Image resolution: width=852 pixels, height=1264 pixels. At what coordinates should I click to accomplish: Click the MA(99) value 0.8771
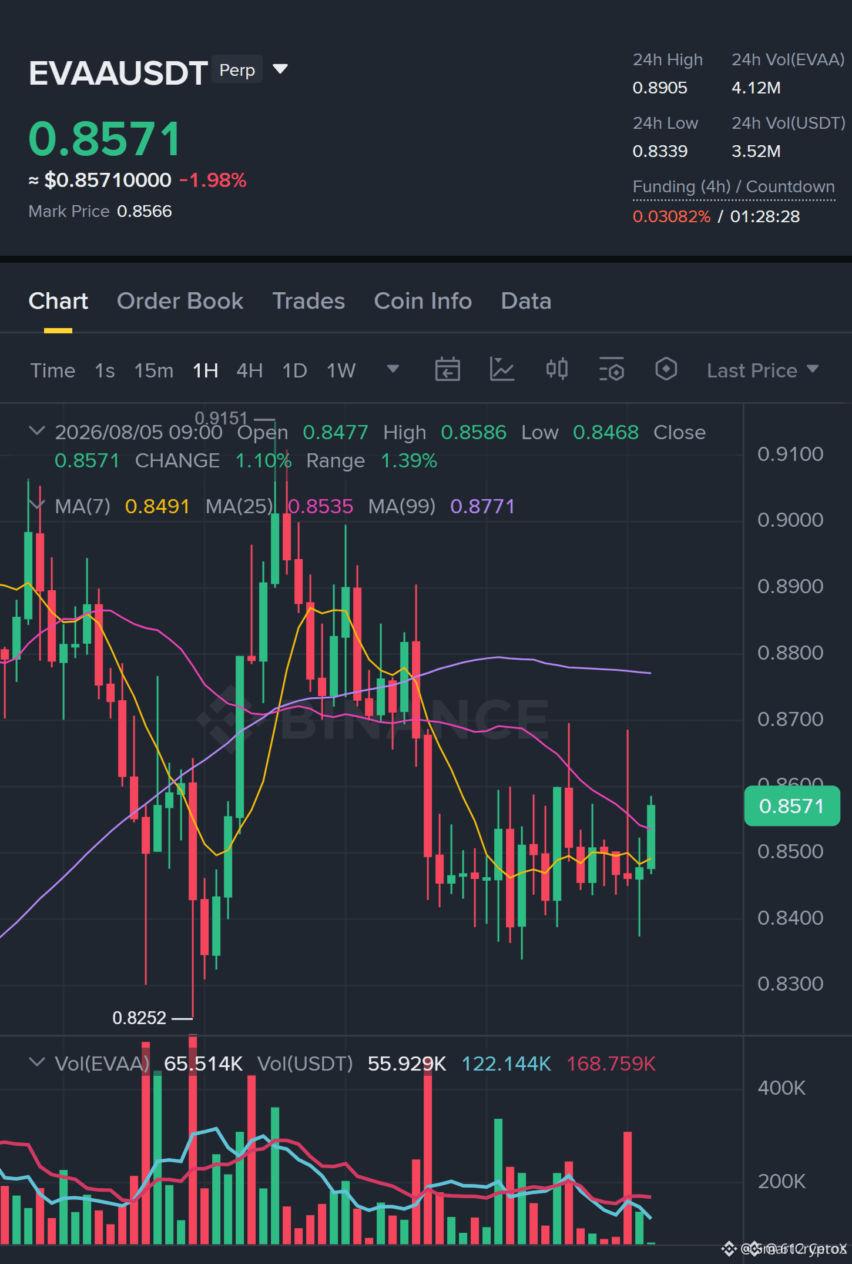[x=482, y=506]
